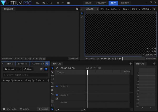Click the Viewer play button
158x112 pixels.
[120, 59]
